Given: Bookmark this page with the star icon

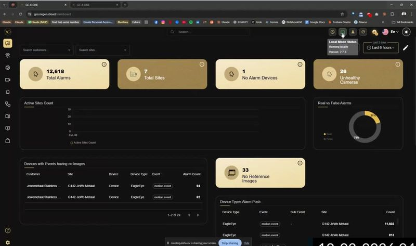Looking at the screenshot, I should point(342,14).
